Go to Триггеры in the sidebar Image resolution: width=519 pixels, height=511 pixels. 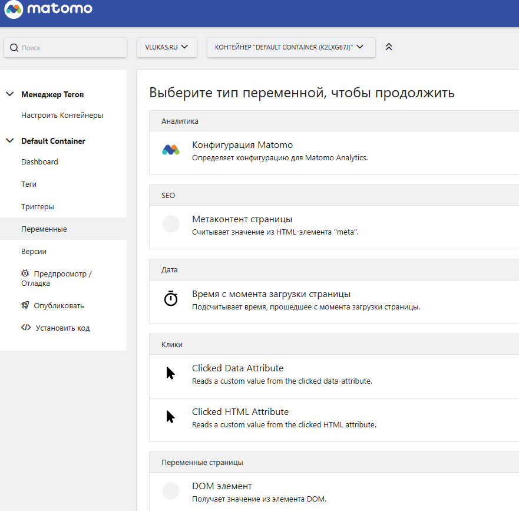tap(38, 207)
